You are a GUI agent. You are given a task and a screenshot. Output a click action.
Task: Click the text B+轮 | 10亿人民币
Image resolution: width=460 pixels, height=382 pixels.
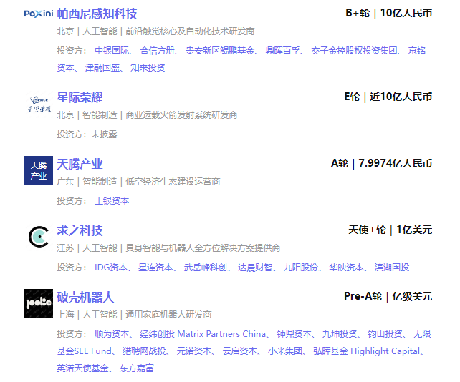(389, 13)
